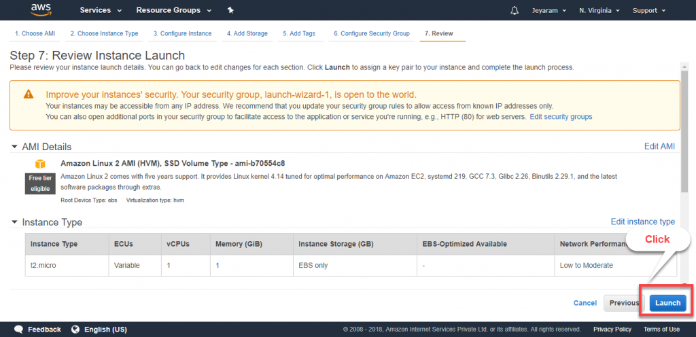Change language from English (US)

click(105, 330)
